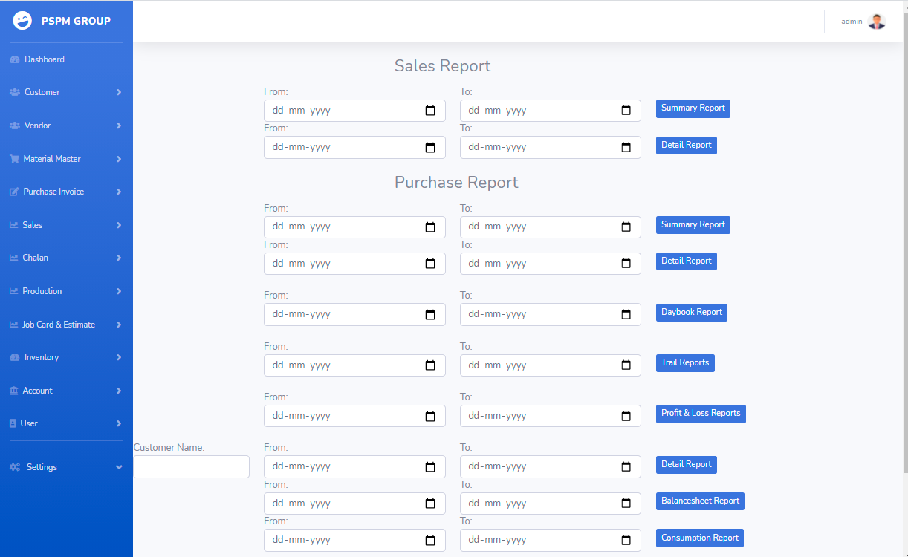The height and width of the screenshot is (557, 908).
Task: Focus the Customer Name text field
Action: (191, 467)
